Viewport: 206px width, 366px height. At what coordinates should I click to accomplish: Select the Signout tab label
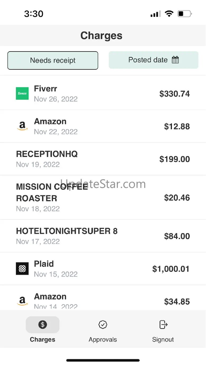click(163, 339)
